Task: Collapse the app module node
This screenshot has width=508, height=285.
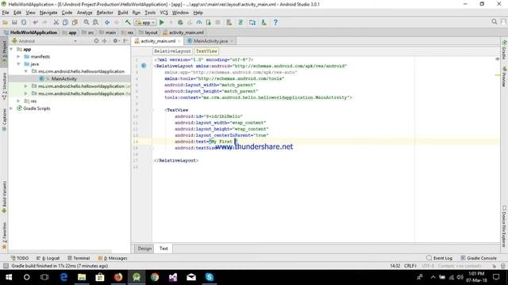Action: coord(12,49)
